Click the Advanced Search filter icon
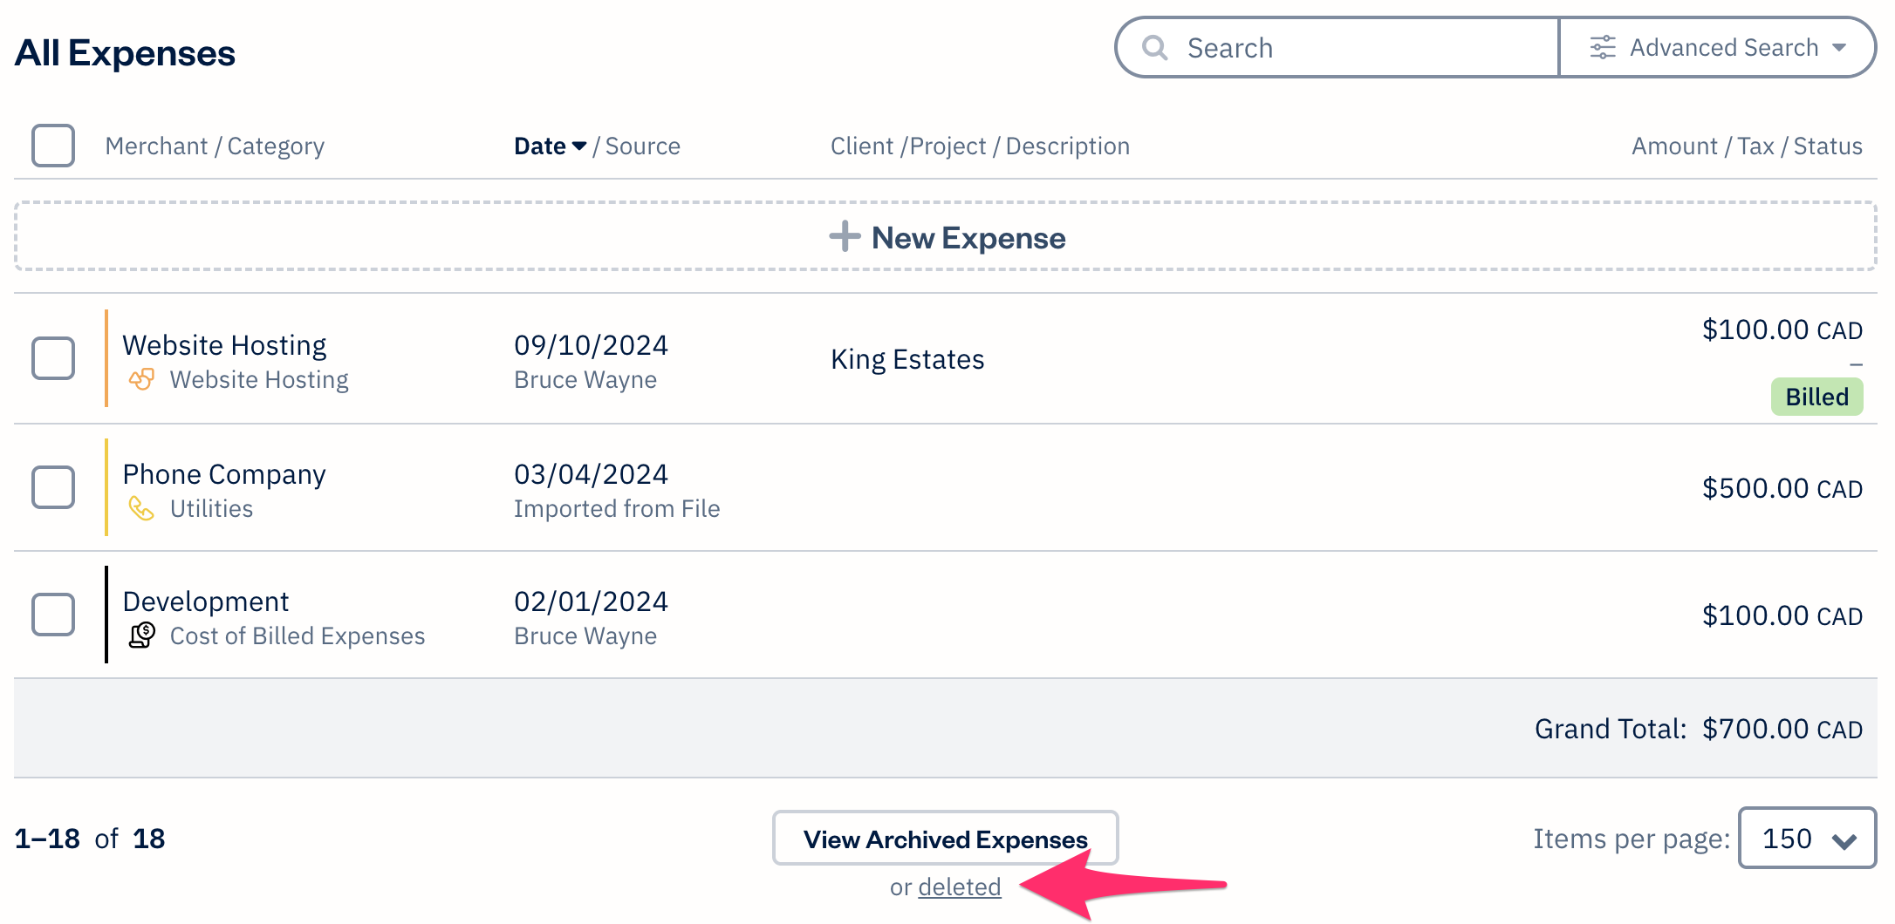The image size is (1895, 924). [1603, 48]
